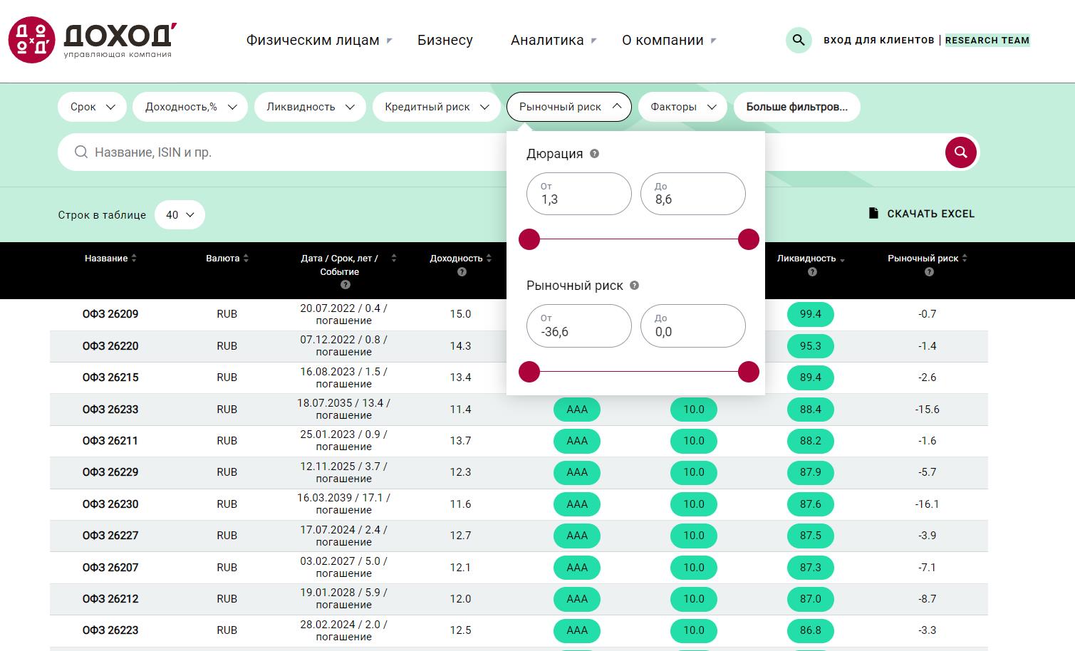Sort by Валюта column arrows
Viewport: 1075px width, 651px height.
(246, 259)
